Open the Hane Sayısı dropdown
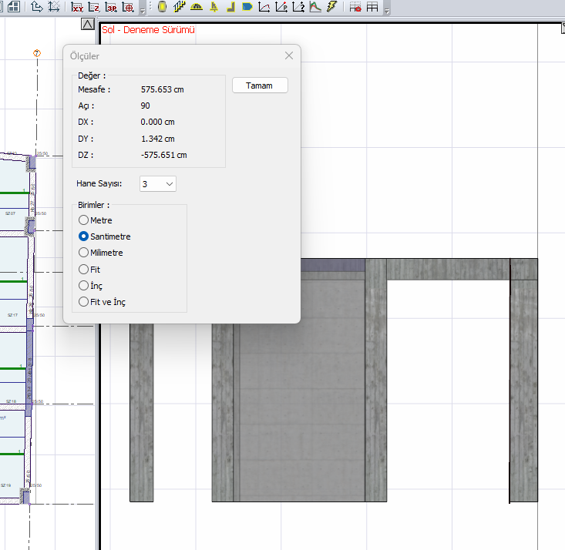The image size is (565, 550). [158, 183]
